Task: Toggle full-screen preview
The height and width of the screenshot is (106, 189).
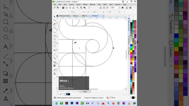Action: coord(123,8)
